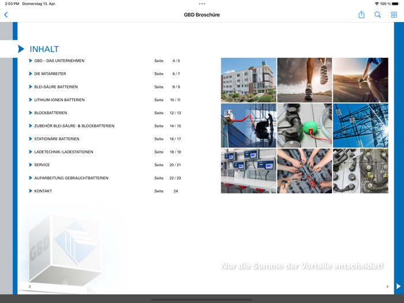Tap the company building photo
The image size is (404, 303).
tap(248, 80)
